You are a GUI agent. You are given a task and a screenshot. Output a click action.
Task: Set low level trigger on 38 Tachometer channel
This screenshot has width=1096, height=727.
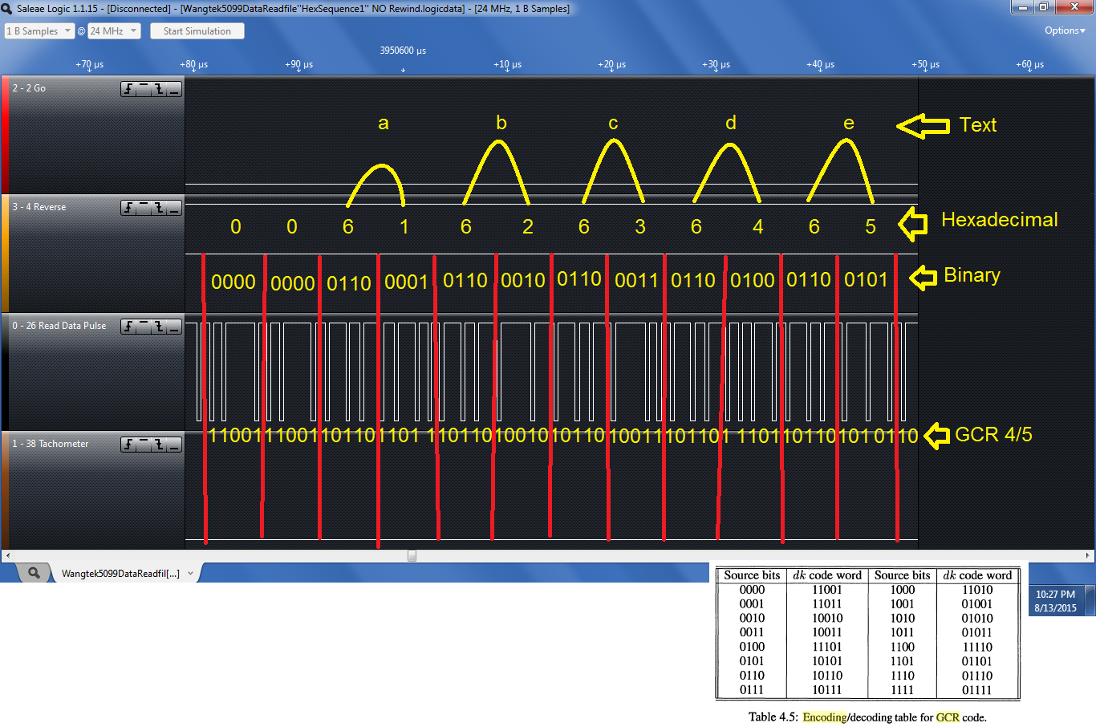(x=174, y=445)
